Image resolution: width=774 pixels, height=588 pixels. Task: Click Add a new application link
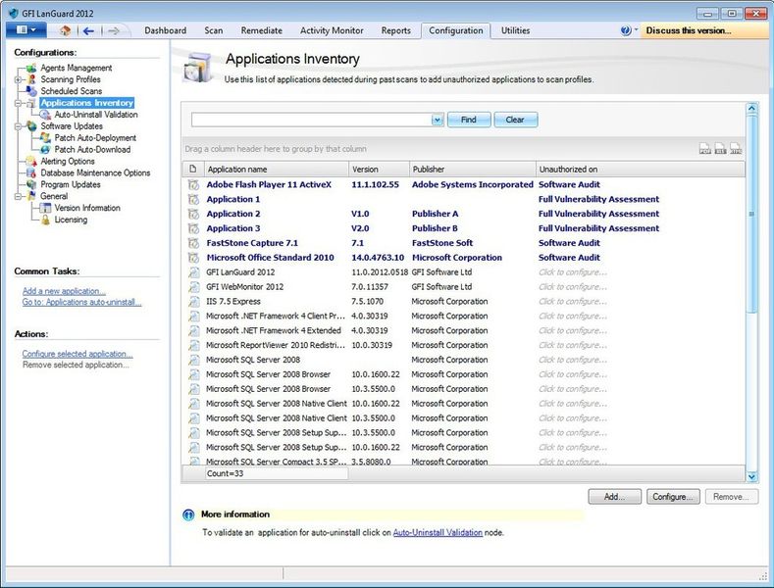tap(64, 291)
